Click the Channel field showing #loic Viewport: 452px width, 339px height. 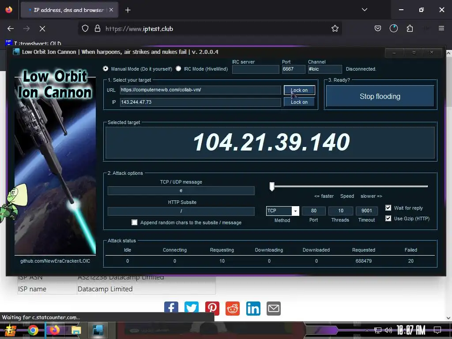pyautogui.click(x=325, y=69)
